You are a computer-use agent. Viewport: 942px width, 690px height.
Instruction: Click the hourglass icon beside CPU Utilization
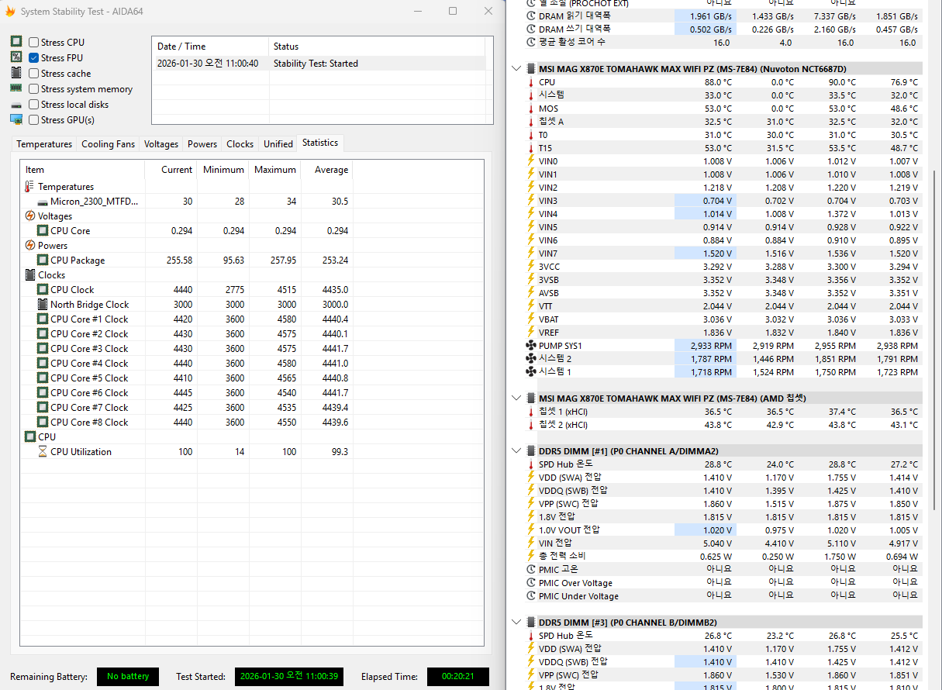point(43,452)
